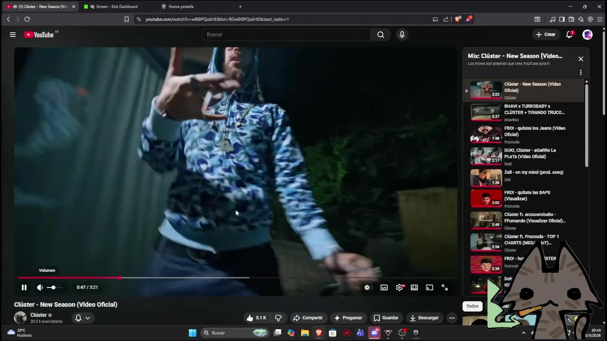Screen dimensions: 607x341
Task: Open the Mix playlist three-dot options menu
Action: pos(580,72)
